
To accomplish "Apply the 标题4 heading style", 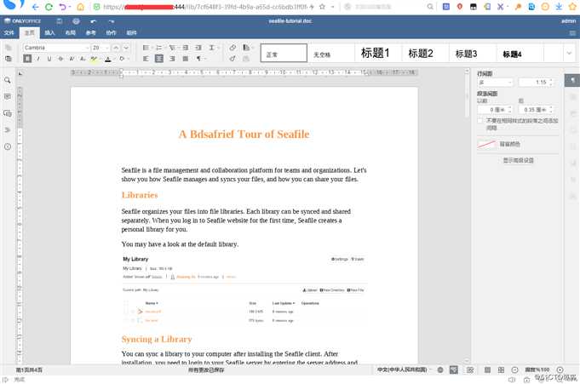I will 520,53.
